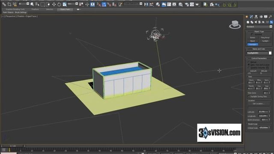Image resolution: width=274 pixels, height=154 pixels.
Task: Open the Modify command panel tab
Action: 251,17
